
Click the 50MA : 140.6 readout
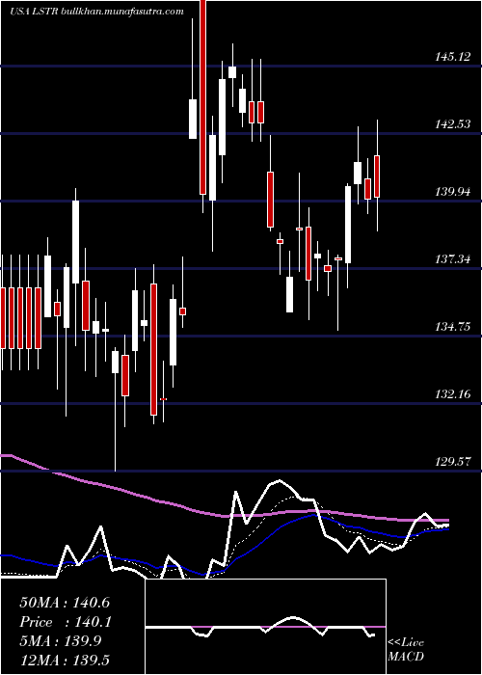67,603
